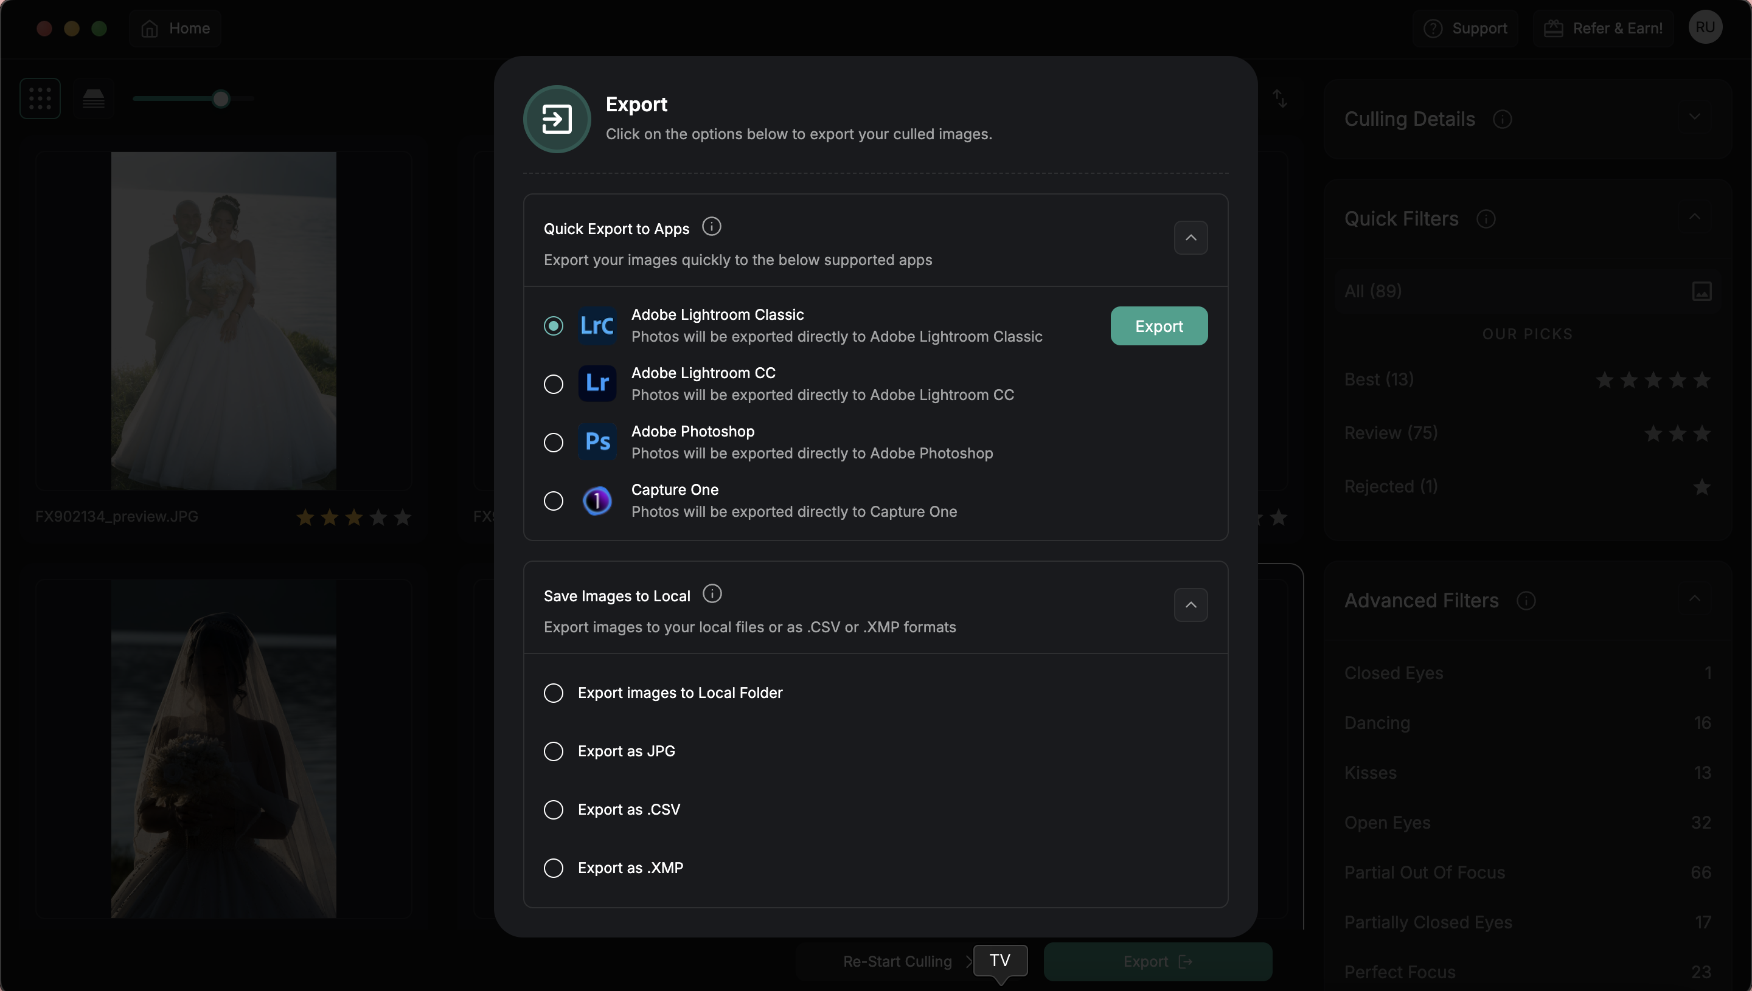The height and width of the screenshot is (991, 1752).
Task: Open the RU user avatar
Action: tap(1705, 27)
